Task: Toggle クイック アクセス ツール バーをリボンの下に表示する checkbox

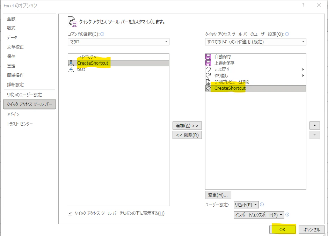Action: pos(70,213)
